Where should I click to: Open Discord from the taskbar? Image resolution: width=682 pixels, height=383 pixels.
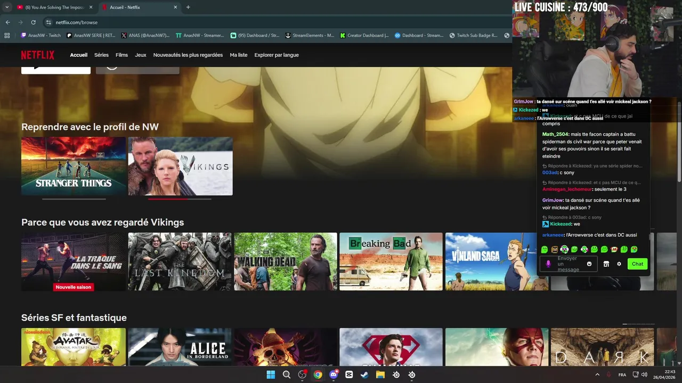tap(334, 374)
